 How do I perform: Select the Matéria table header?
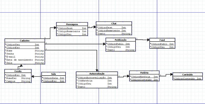[144, 72]
